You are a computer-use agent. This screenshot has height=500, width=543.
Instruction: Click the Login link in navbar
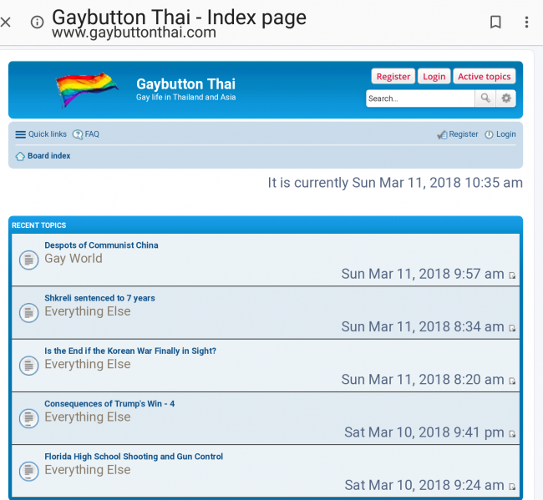pos(506,134)
